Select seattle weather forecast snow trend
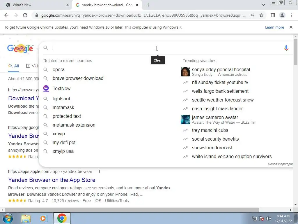Viewport: 298px width, 224px height. point(223,100)
